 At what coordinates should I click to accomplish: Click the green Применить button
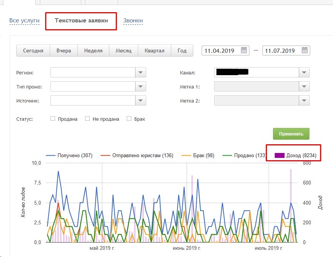click(x=291, y=134)
